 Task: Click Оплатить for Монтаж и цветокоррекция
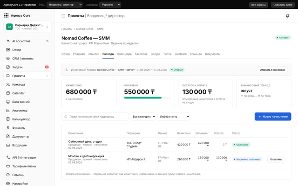tap(276, 159)
